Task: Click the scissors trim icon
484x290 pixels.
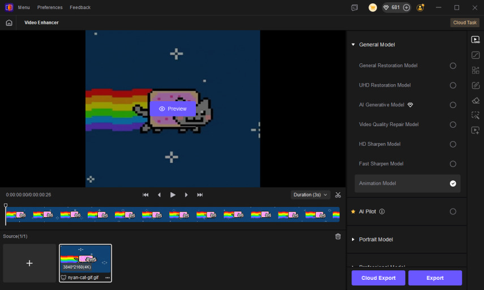Action: coord(338,195)
